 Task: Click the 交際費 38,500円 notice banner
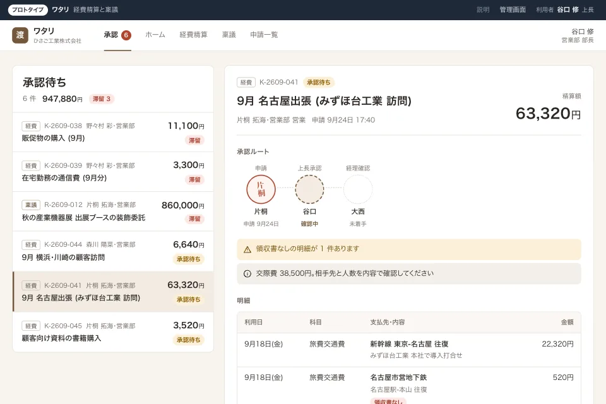click(409, 274)
